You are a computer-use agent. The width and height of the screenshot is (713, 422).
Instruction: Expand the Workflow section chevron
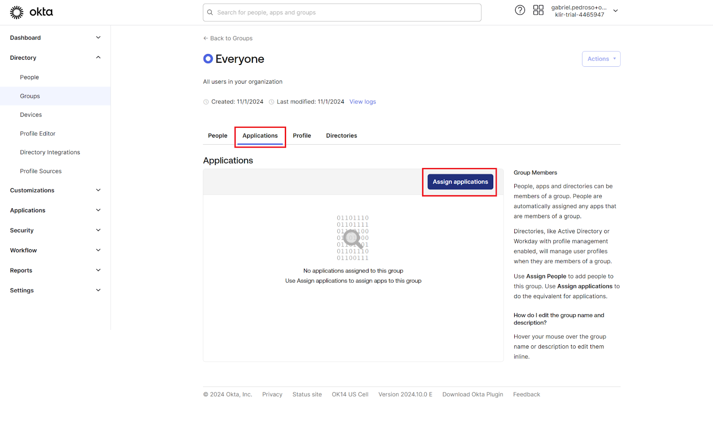(x=98, y=250)
